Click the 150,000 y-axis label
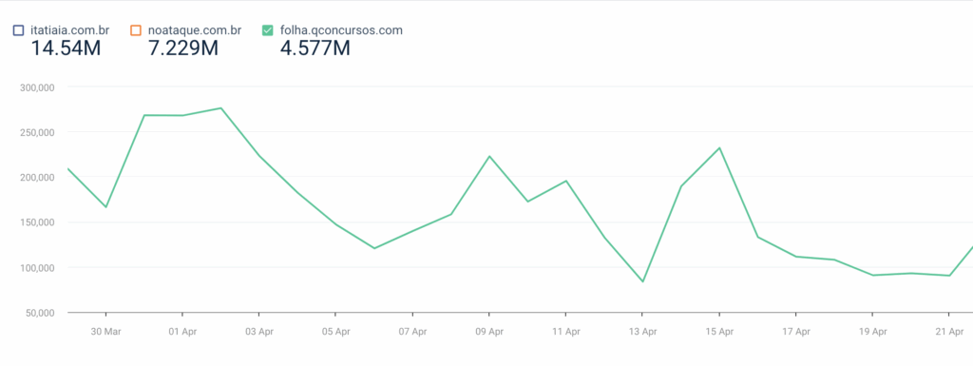 click(x=38, y=222)
